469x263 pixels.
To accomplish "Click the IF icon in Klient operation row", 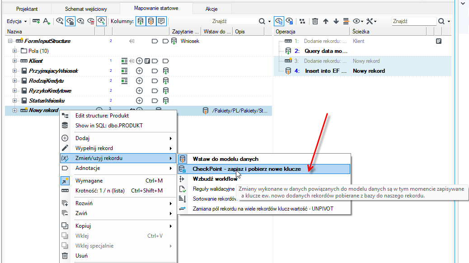I will point(439,41).
